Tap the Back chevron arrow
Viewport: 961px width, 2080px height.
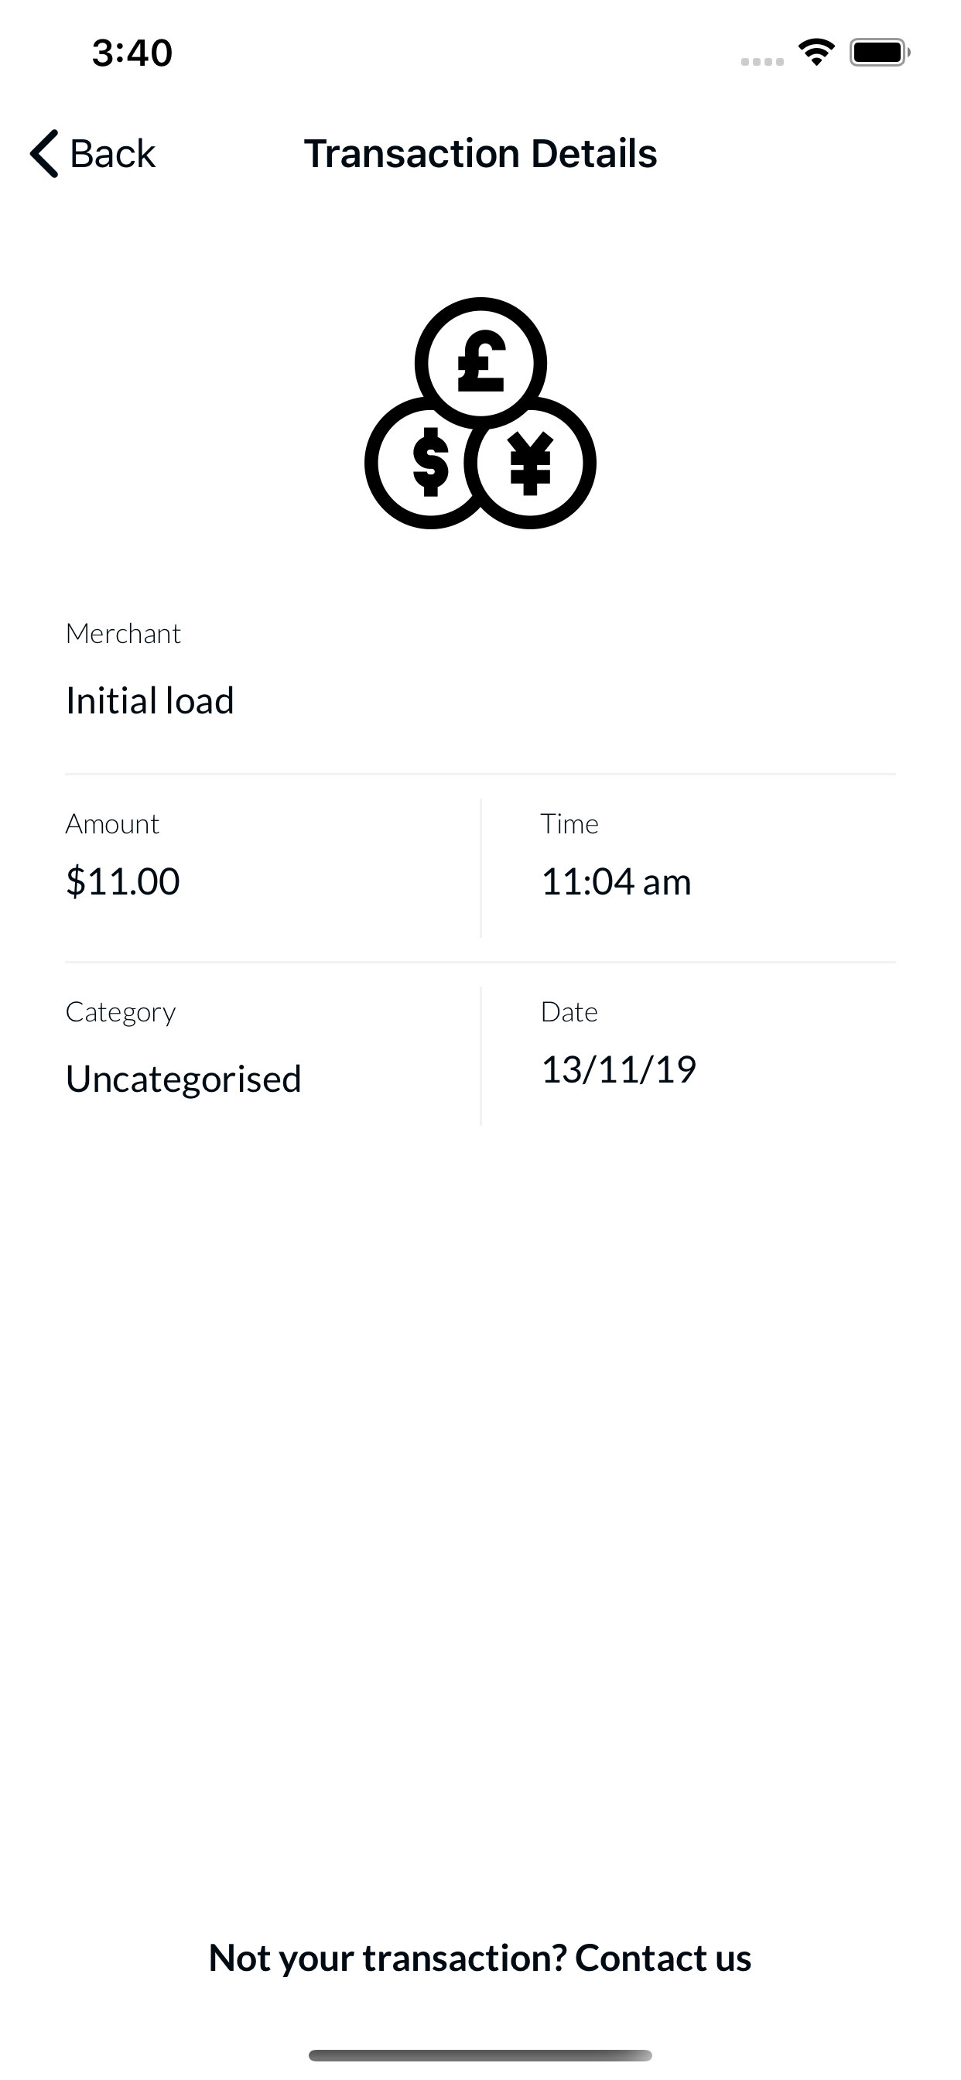coord(44,153)
